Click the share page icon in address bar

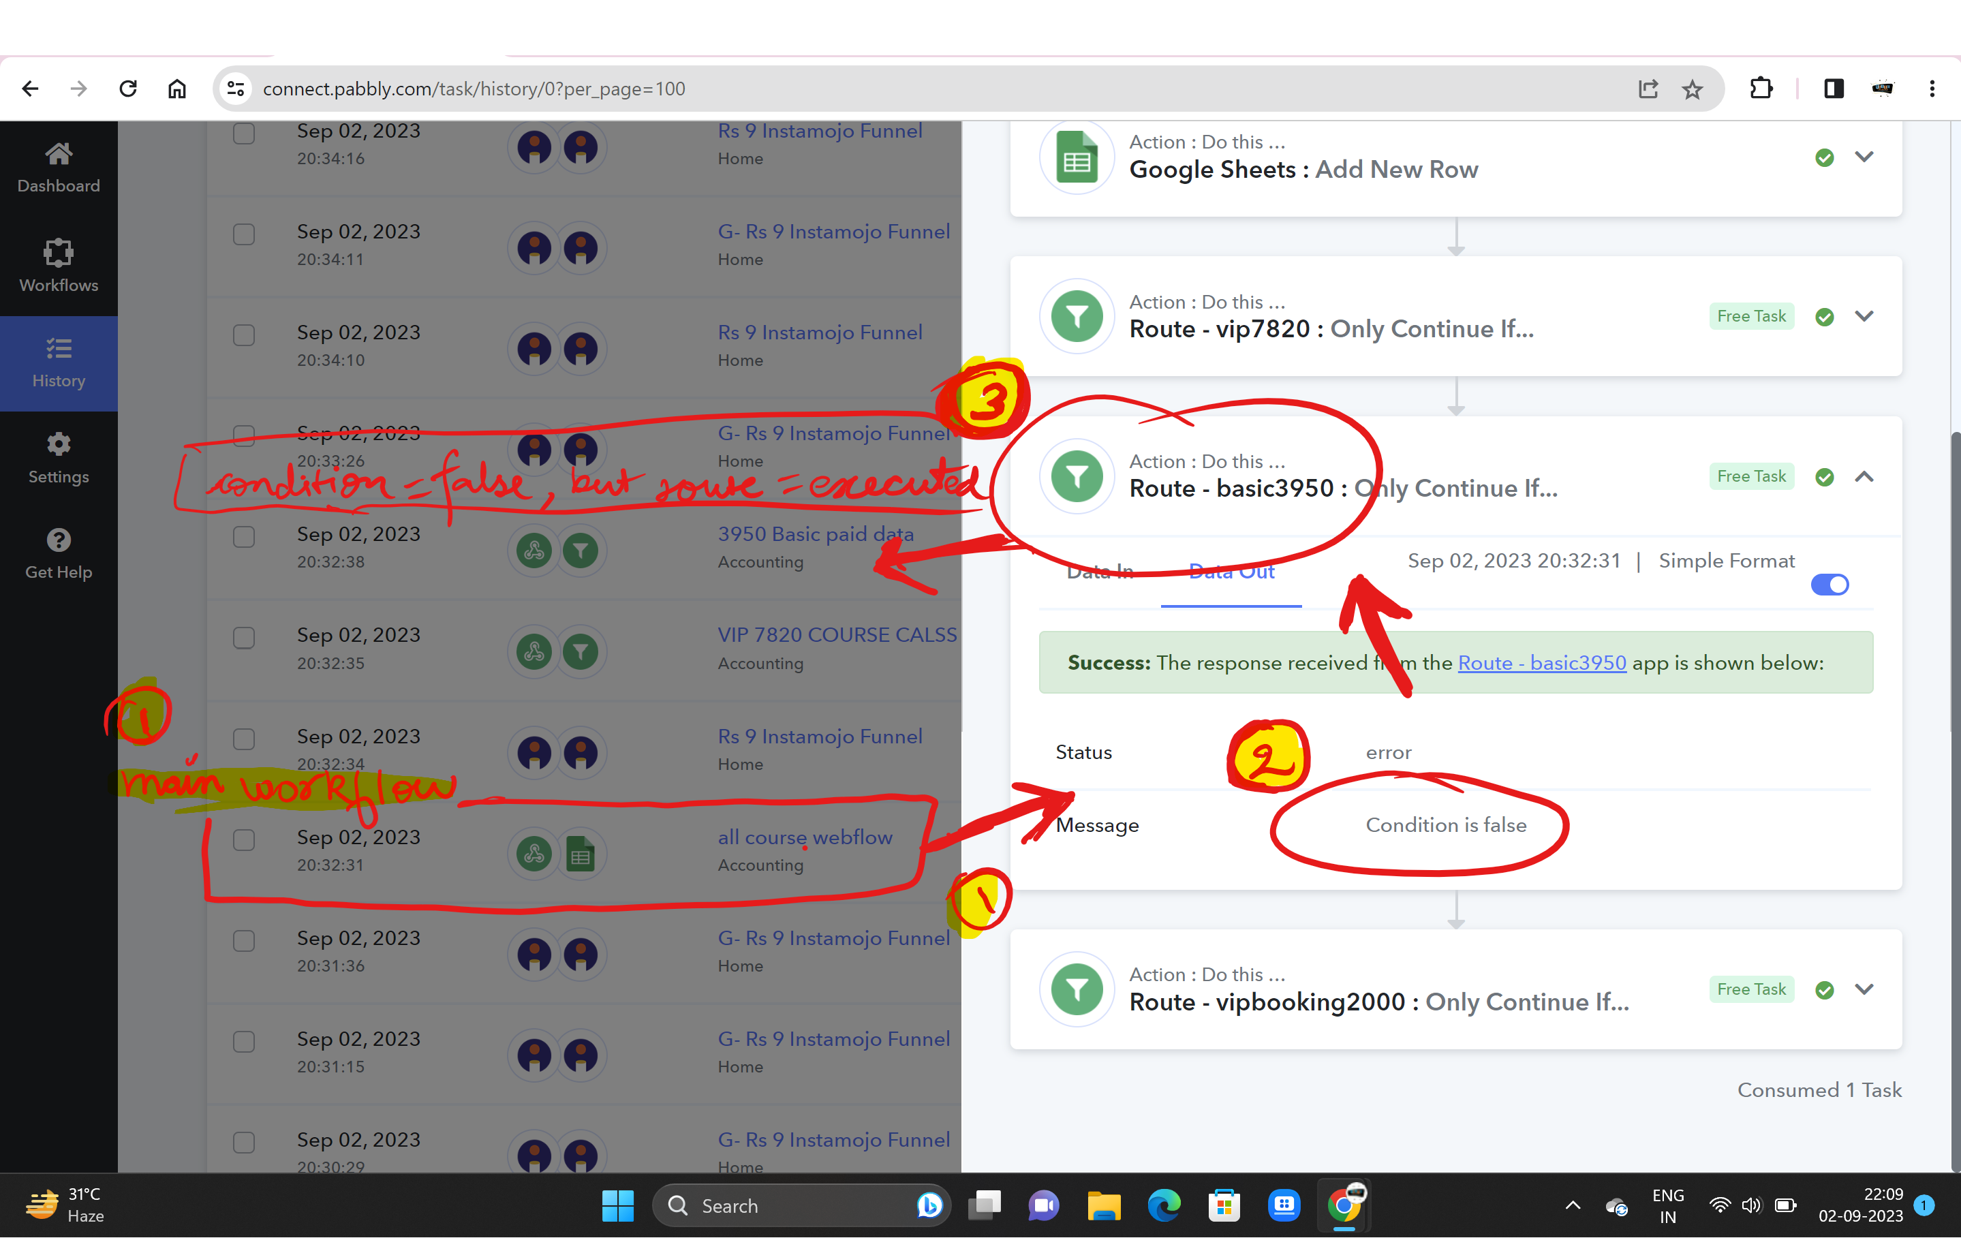pos(1648,89)
